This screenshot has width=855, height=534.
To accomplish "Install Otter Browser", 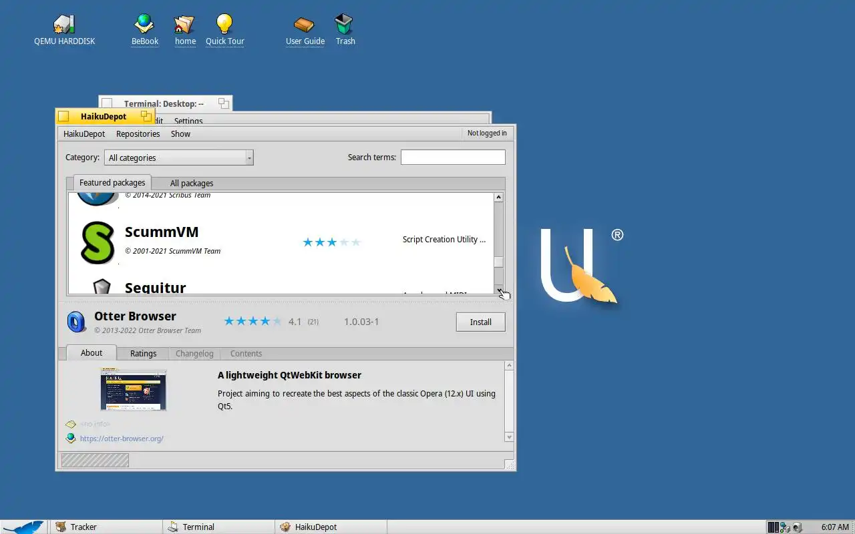I will click(x=481, y=322).
